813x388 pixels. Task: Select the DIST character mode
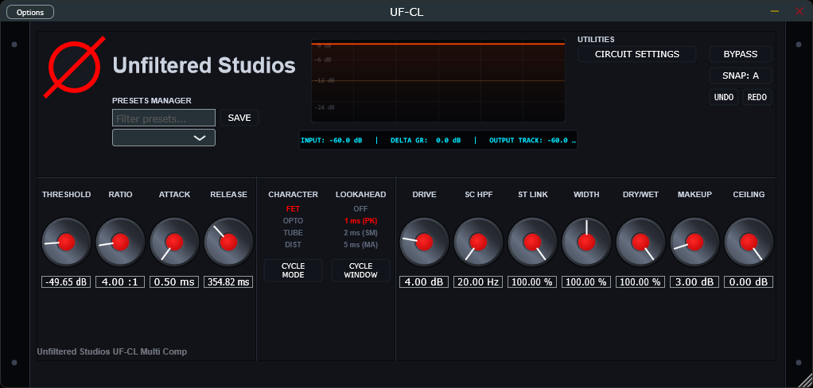click(293, 245)
